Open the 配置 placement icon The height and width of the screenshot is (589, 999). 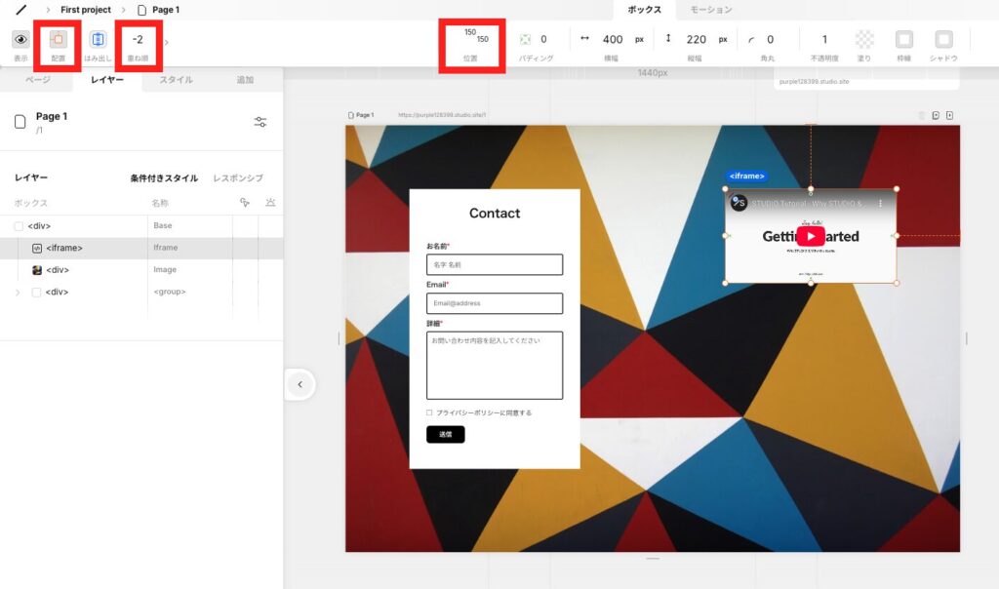coord(58,39)
